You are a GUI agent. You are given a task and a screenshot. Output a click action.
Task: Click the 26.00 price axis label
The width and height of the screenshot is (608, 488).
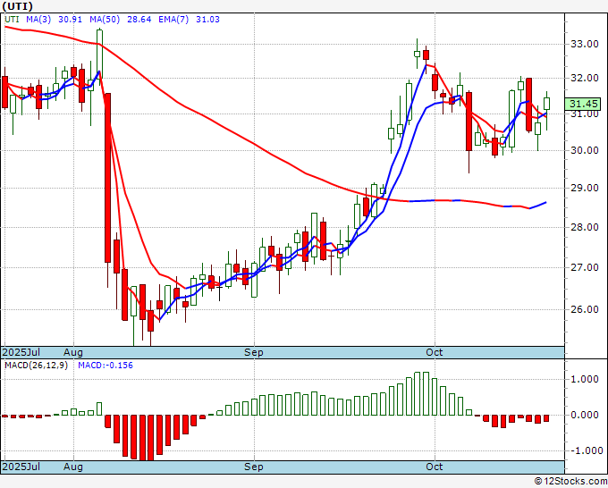pos(585,309)
